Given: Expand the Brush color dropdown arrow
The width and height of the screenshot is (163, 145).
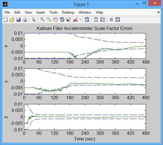Looking at the screenshot, I should point(80,20).
